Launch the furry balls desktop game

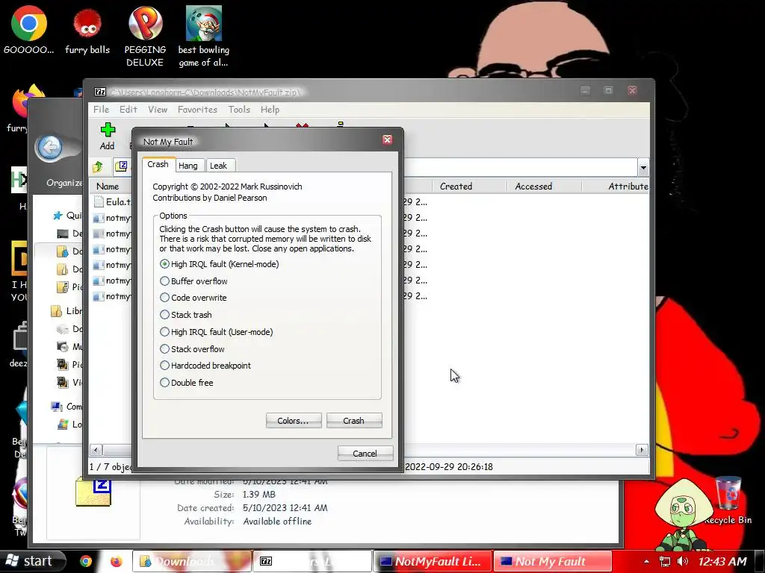tap(87, 30)
